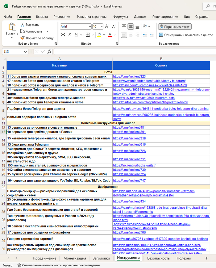This screenshot has height=268, width=216.
Task: Switch to the Рисование ribbon tab
Action: point(62,17)
